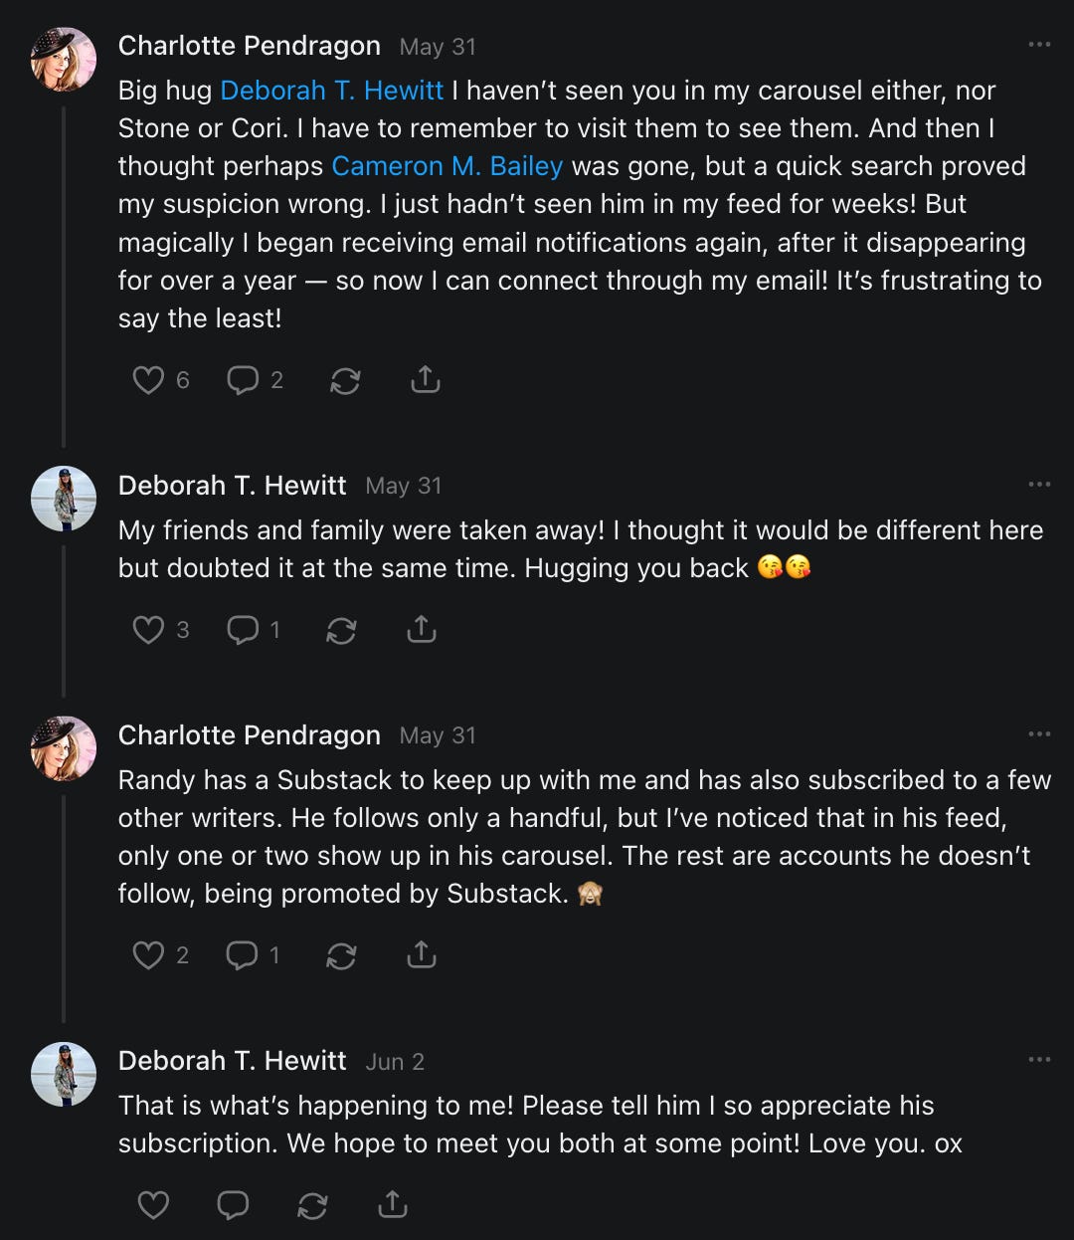This screenshot has width=1074, height=1240.
Task: Open more options on Deborah's Jun 2 comment
Action: point(1039,1060)
